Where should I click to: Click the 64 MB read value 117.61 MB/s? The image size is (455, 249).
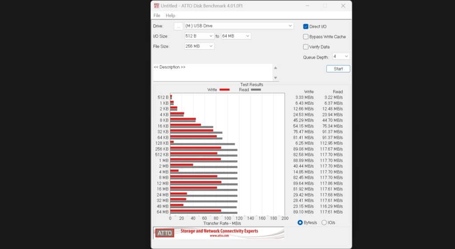(331, 212)
